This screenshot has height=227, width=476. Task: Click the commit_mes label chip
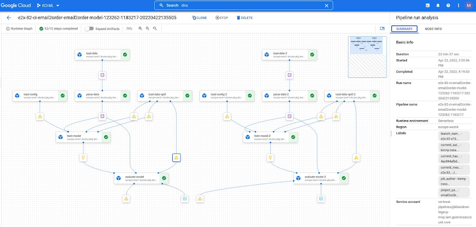tap(454, 170)
